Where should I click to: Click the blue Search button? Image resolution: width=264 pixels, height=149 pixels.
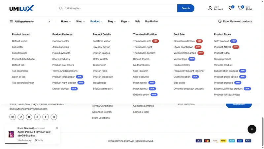(x=186, y=8)
